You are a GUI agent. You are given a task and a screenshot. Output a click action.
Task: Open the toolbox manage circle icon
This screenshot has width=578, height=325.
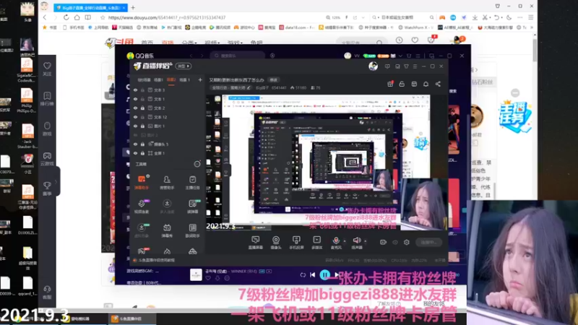point(197,164)
